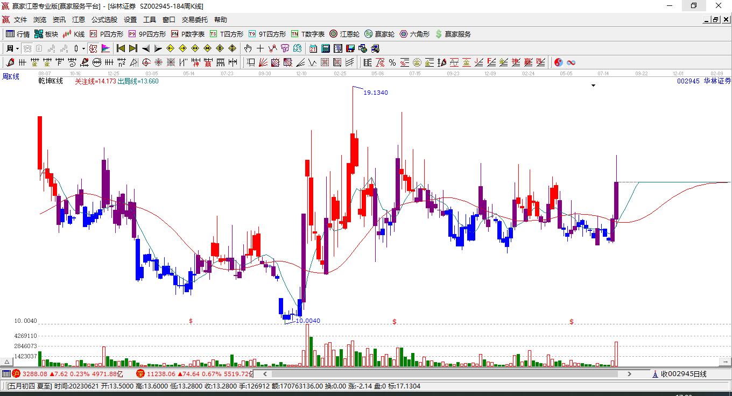Select the red fan lines tool

coord(263,62)
